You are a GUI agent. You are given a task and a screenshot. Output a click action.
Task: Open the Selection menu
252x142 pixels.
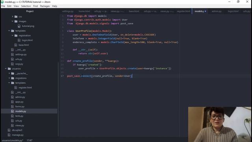pyautogui.click(x=26, y=6)
